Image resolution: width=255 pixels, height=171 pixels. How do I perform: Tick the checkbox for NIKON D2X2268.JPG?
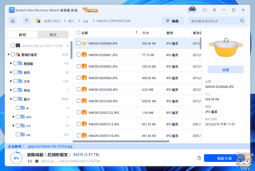point(78,89)
